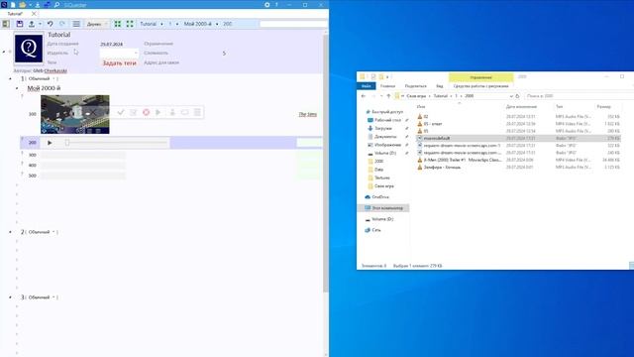Viewport: 634px width, 357px height.
Task: Click the audio seek slider in question 200
Action: 117,143
